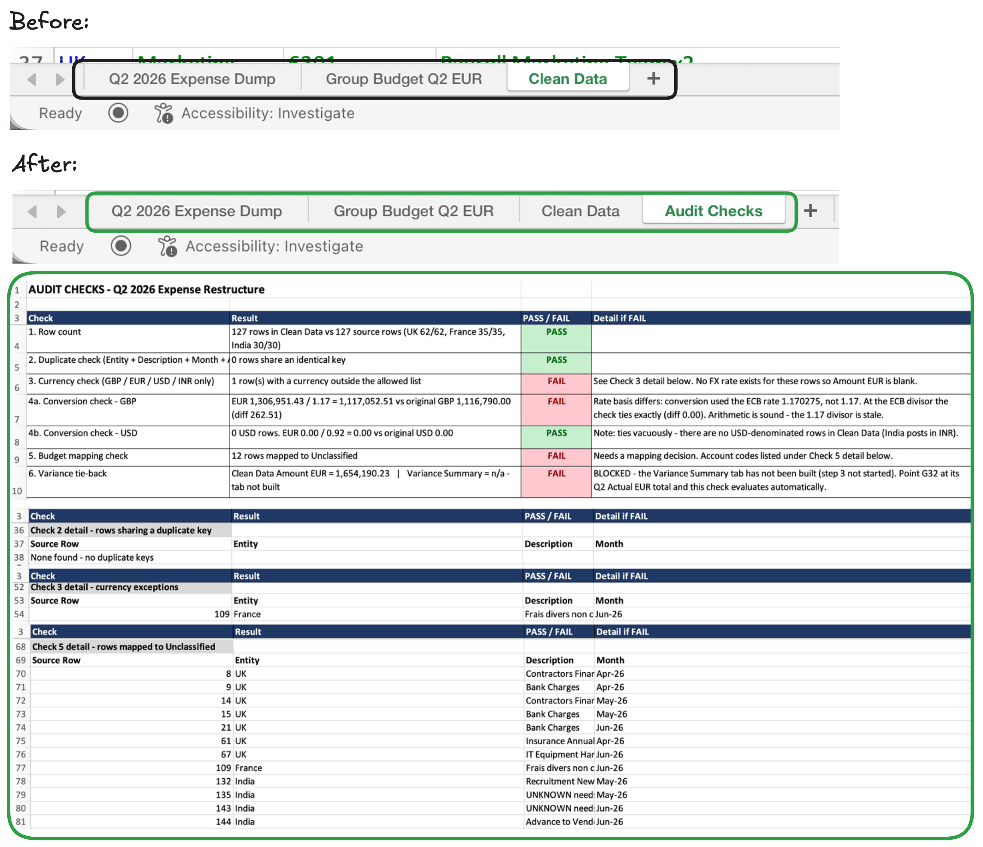Screen dimensions: 983x847
Task: Click source row 61 cell
Action: click(131, 741)
